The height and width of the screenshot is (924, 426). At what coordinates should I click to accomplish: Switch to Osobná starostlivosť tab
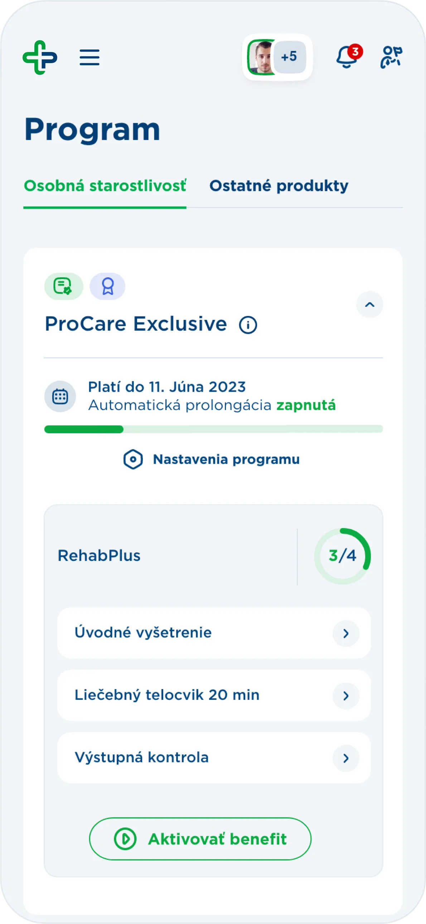coord(105,186)
